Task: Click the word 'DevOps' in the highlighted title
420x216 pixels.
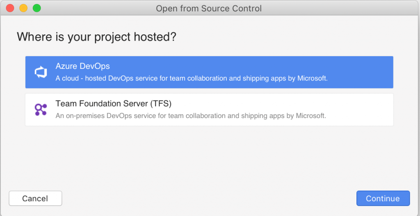Action: 95,66
